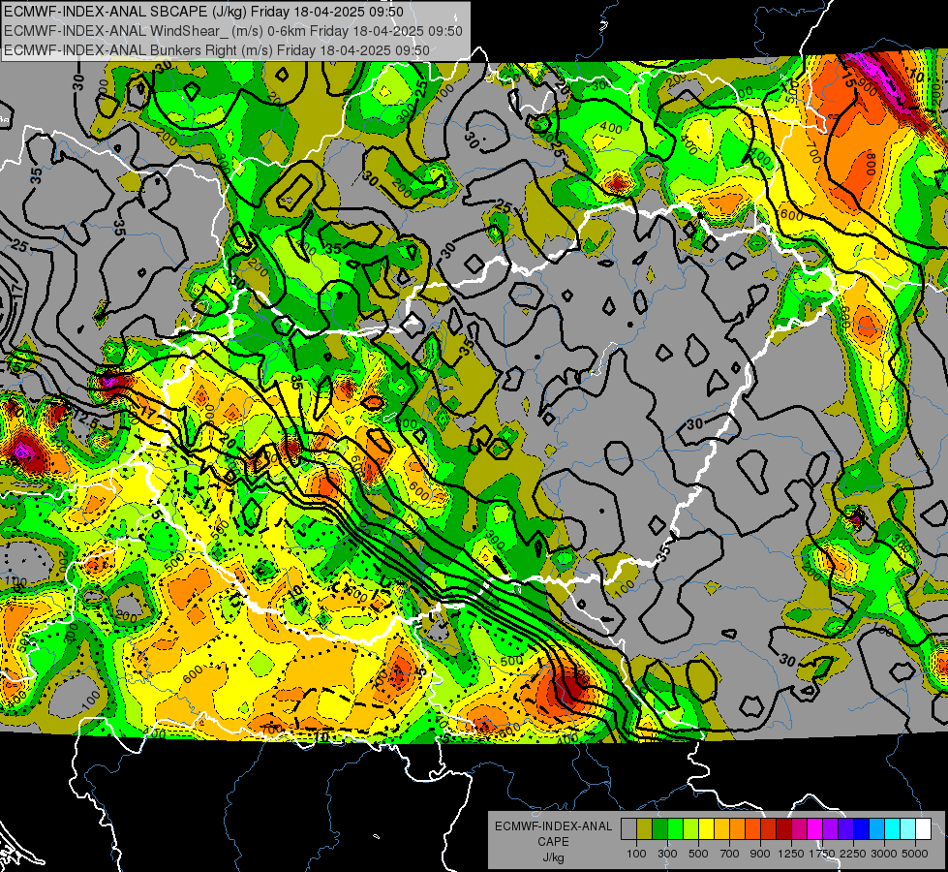This screenshot has width=948, height=872.
Task: Click the sky blue swatch left of 3000
Action: point(876,829)
